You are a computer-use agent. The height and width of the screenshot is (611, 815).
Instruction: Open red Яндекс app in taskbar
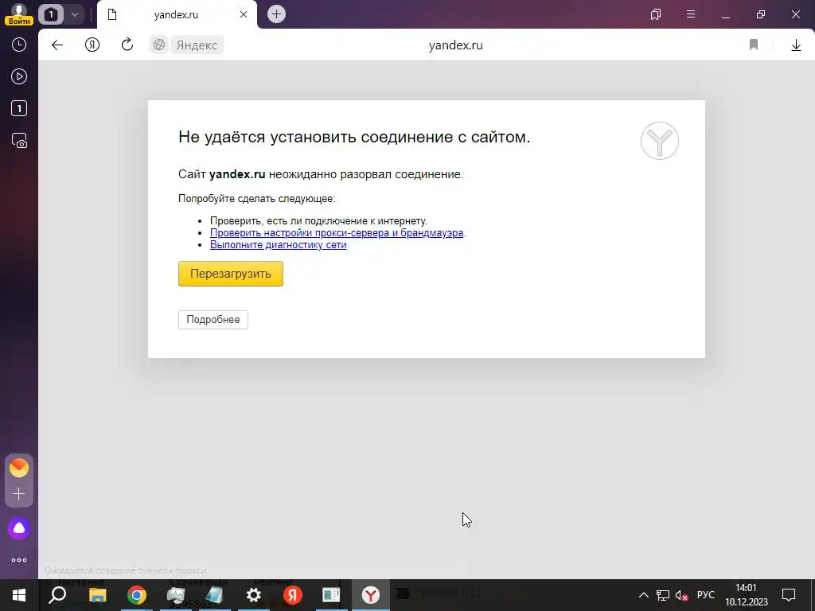point(293,595)
